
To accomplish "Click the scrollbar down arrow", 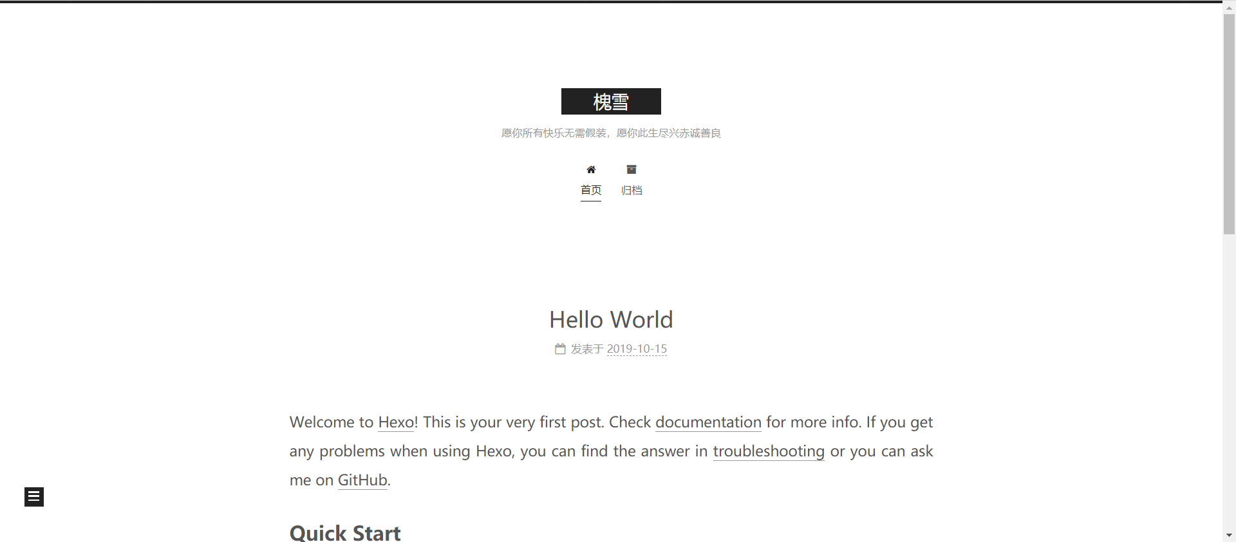I will 1229,535.
